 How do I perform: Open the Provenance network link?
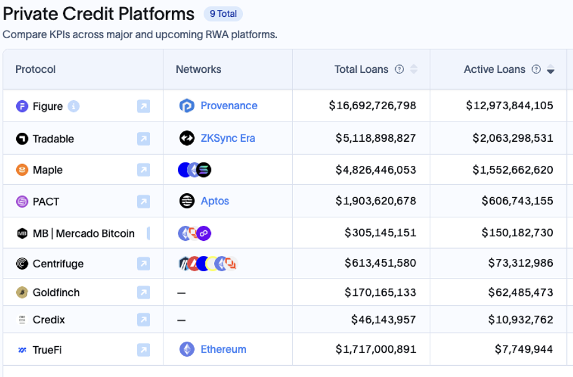[x=229, y=106]
